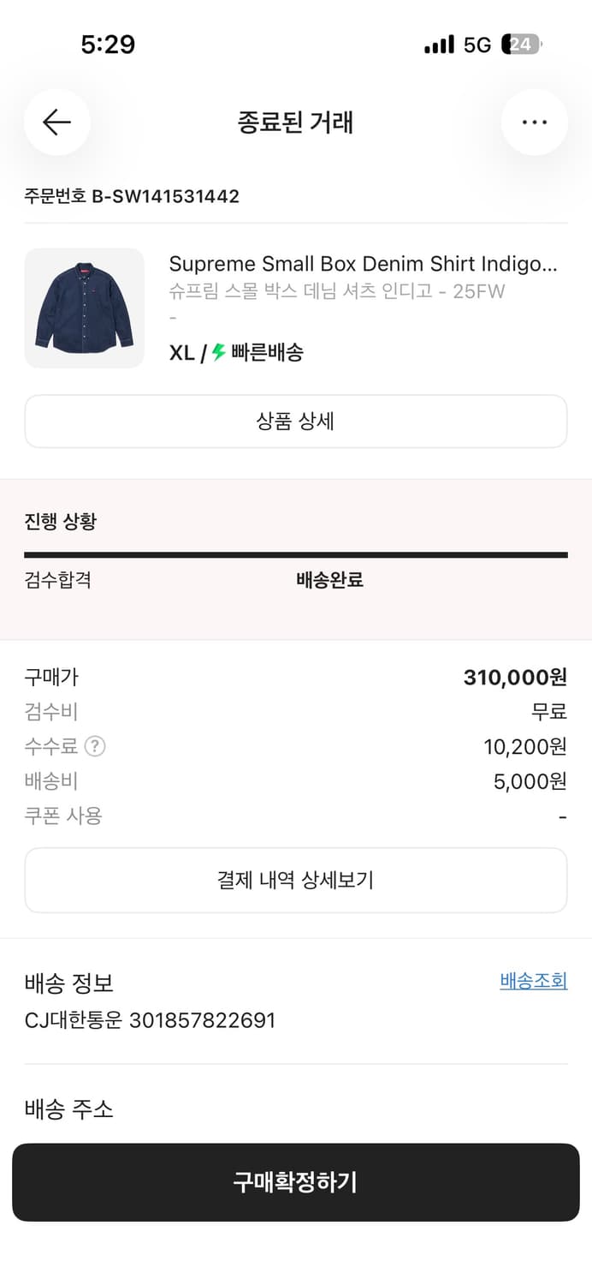Screen dimensions: 592x1285
Task: Select the product name Supreme Small Box Denim Shirt
Action: [x=366, y=263]
